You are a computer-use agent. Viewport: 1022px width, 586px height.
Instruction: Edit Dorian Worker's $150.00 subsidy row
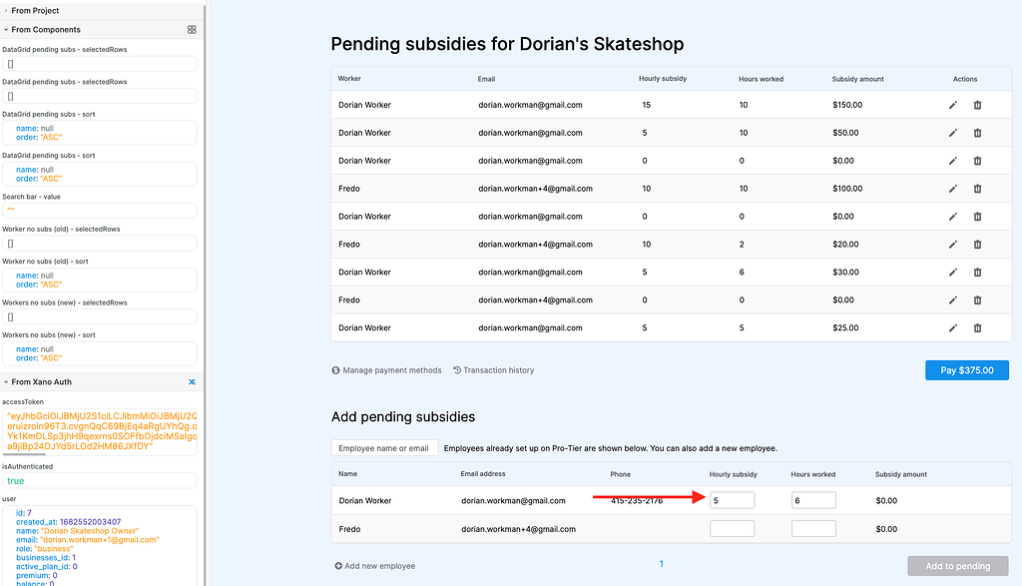tap(953, 104)
